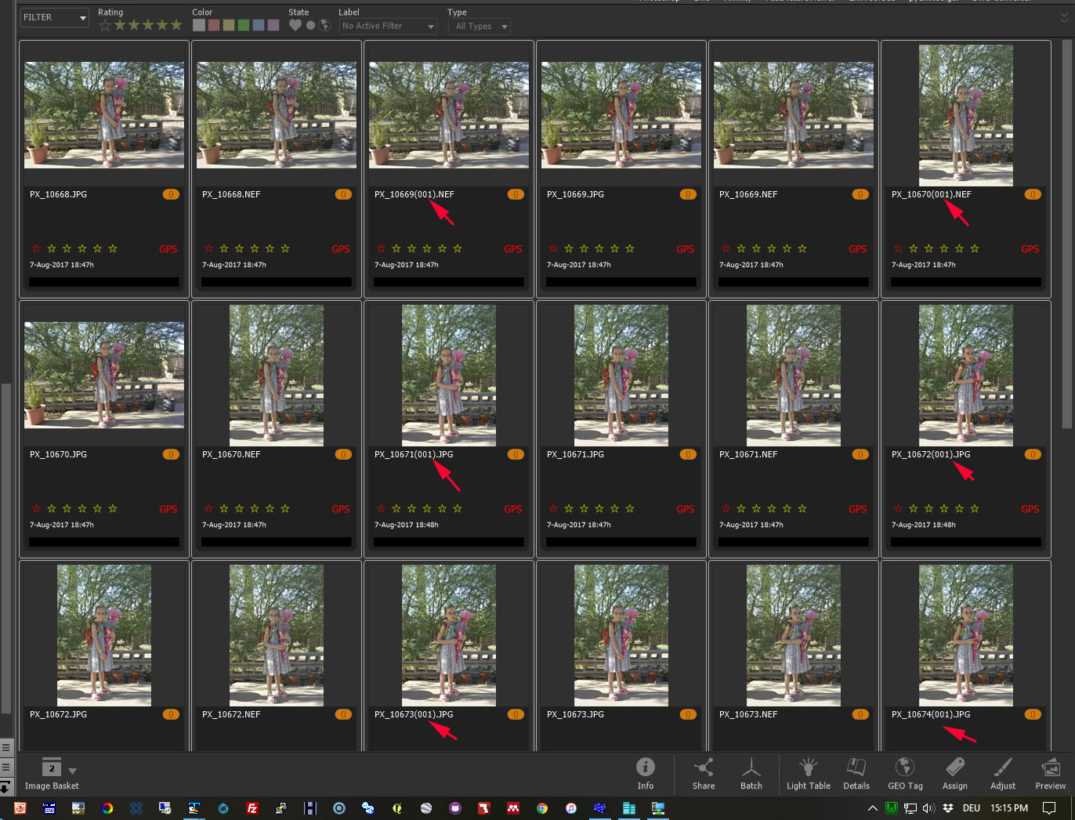Image resolution: width=1075 pixels, height=820 pixels.
Task: Open the Type 'All Types' dropdown
Action: coord(479,26)
